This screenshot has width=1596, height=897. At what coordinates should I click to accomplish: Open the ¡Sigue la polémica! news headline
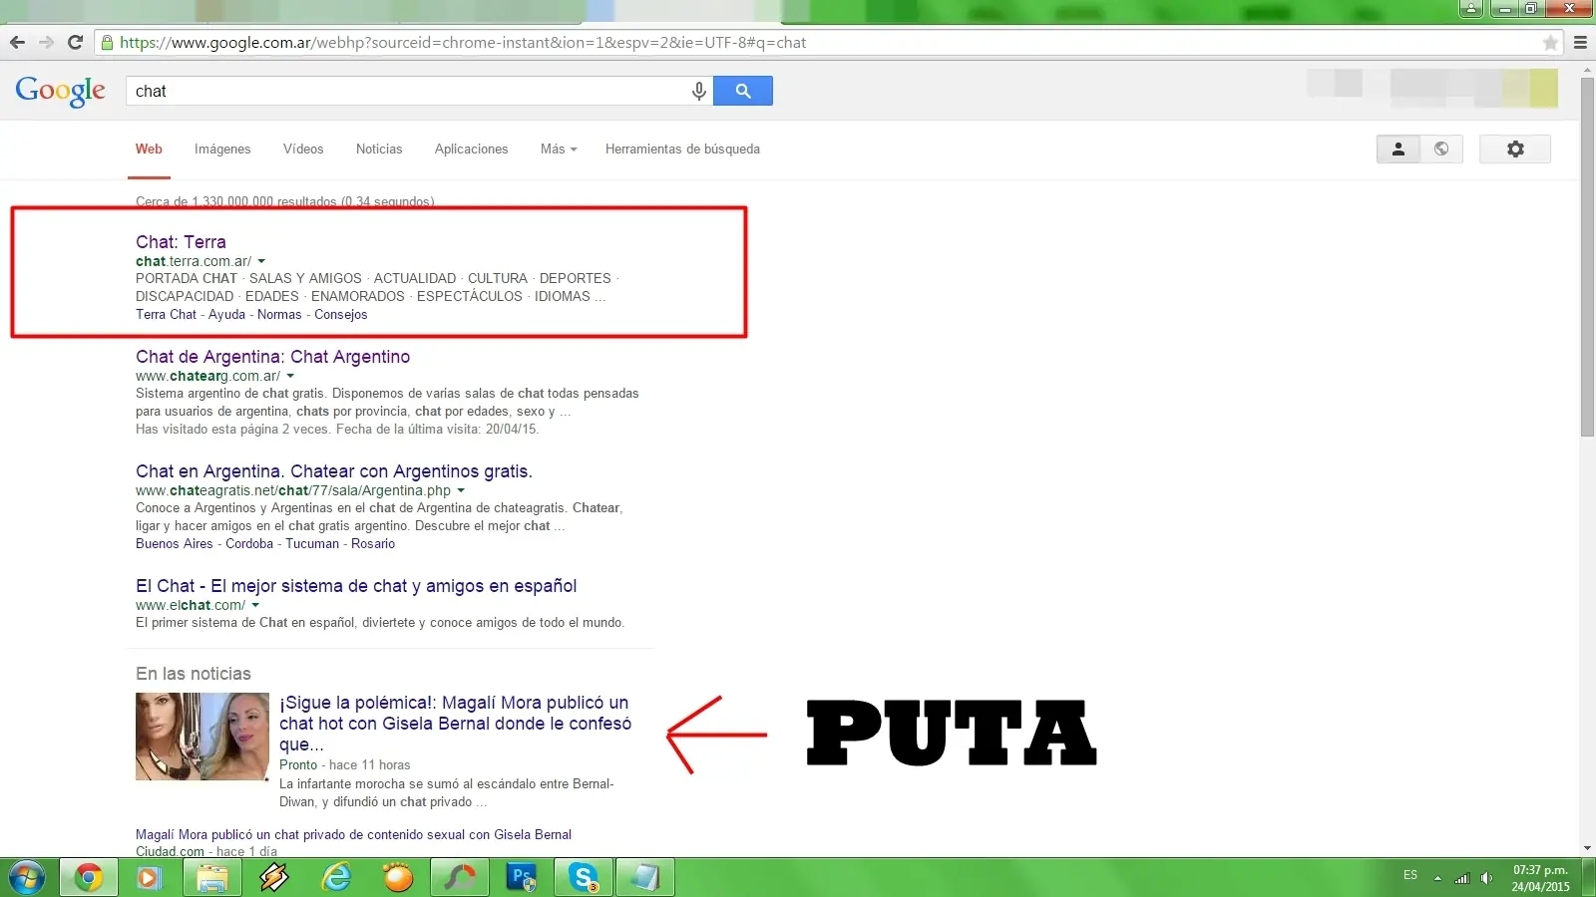coord(455,724)
